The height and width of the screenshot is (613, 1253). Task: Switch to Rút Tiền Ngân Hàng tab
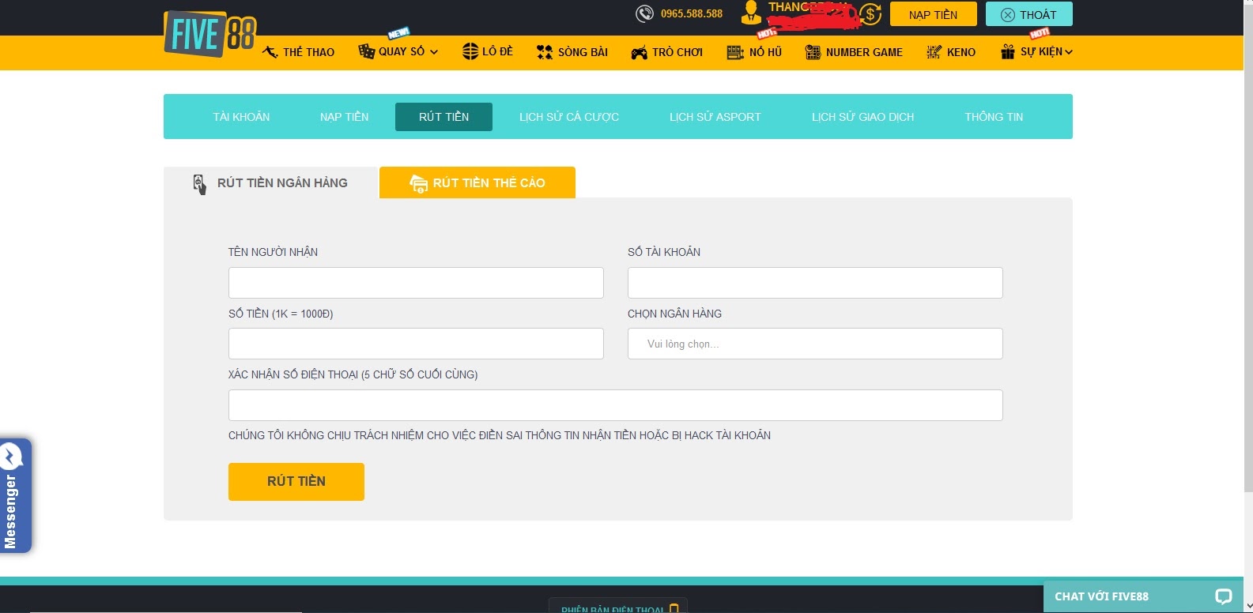pos(271,182)
